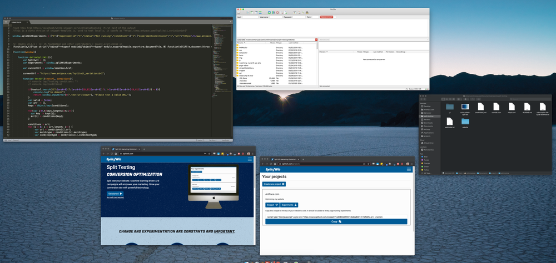Click the FileZilla Username input field

pyautogui.click(x=276, y=17)
